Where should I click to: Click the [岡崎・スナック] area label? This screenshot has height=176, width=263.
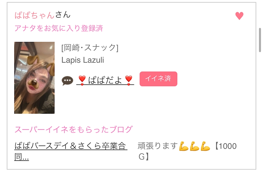pyautogui.click(x=90, y=48)
